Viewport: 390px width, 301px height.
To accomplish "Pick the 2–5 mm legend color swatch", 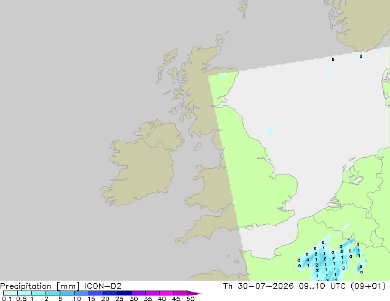I will click(x=53, y=293).
